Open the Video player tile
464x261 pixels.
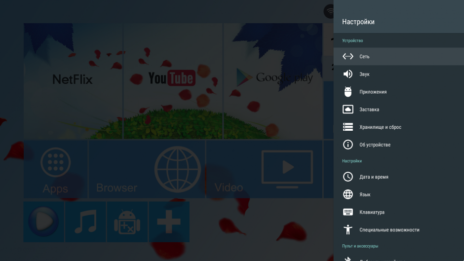tap(264, 169)
